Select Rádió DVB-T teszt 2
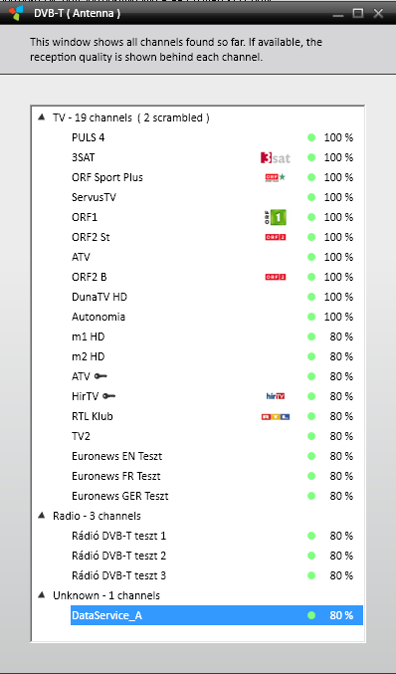Screen dimensions: 396x674 [217, 556]
